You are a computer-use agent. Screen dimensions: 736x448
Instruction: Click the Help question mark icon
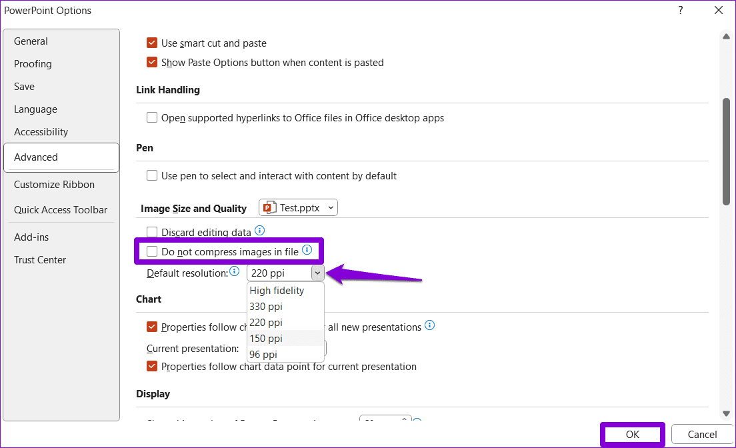pos(681,11)
